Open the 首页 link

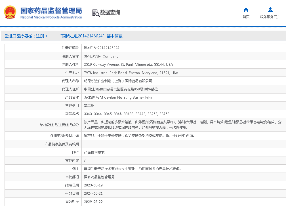click(246, 17)
